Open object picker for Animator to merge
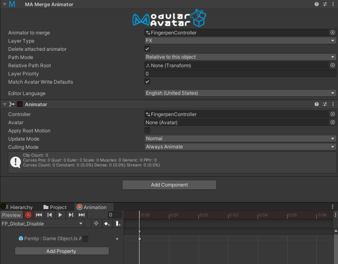The height and width of the screenshot is (264, 338). click(x=333, y=32)
